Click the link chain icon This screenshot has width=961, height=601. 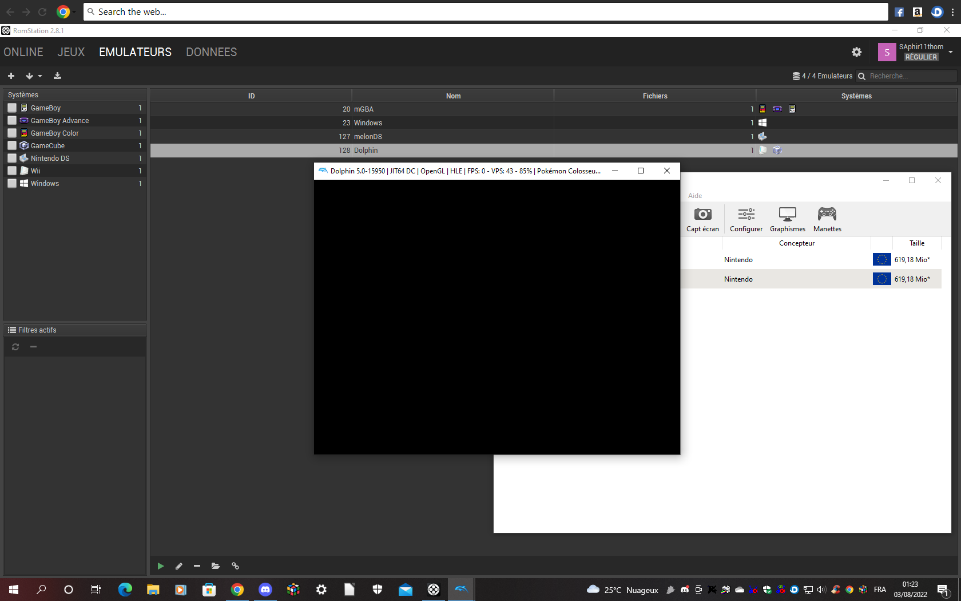click(x=235, y=566)
